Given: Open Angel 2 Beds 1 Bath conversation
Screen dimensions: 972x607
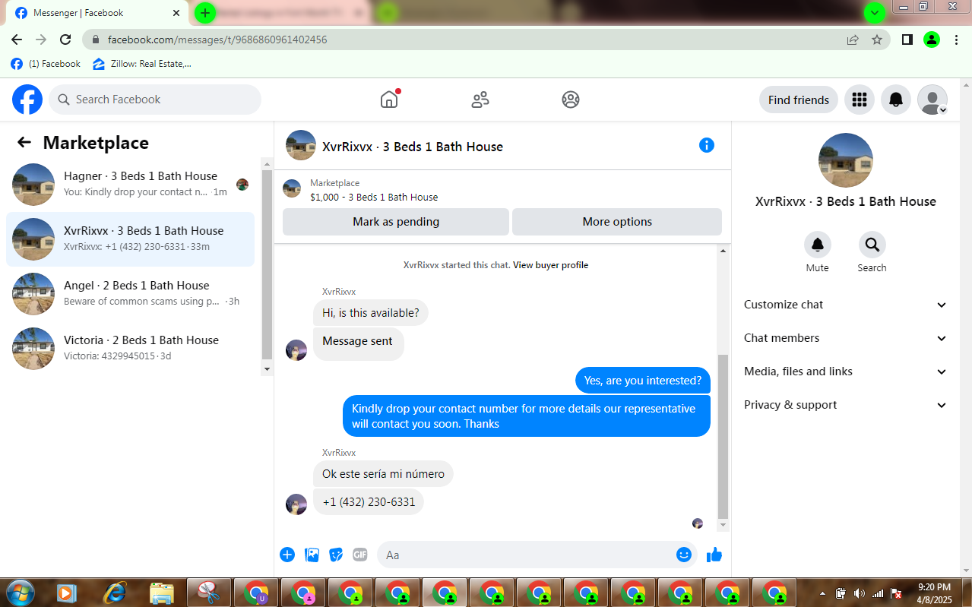Looking at the screenshot, I should 130,294.
